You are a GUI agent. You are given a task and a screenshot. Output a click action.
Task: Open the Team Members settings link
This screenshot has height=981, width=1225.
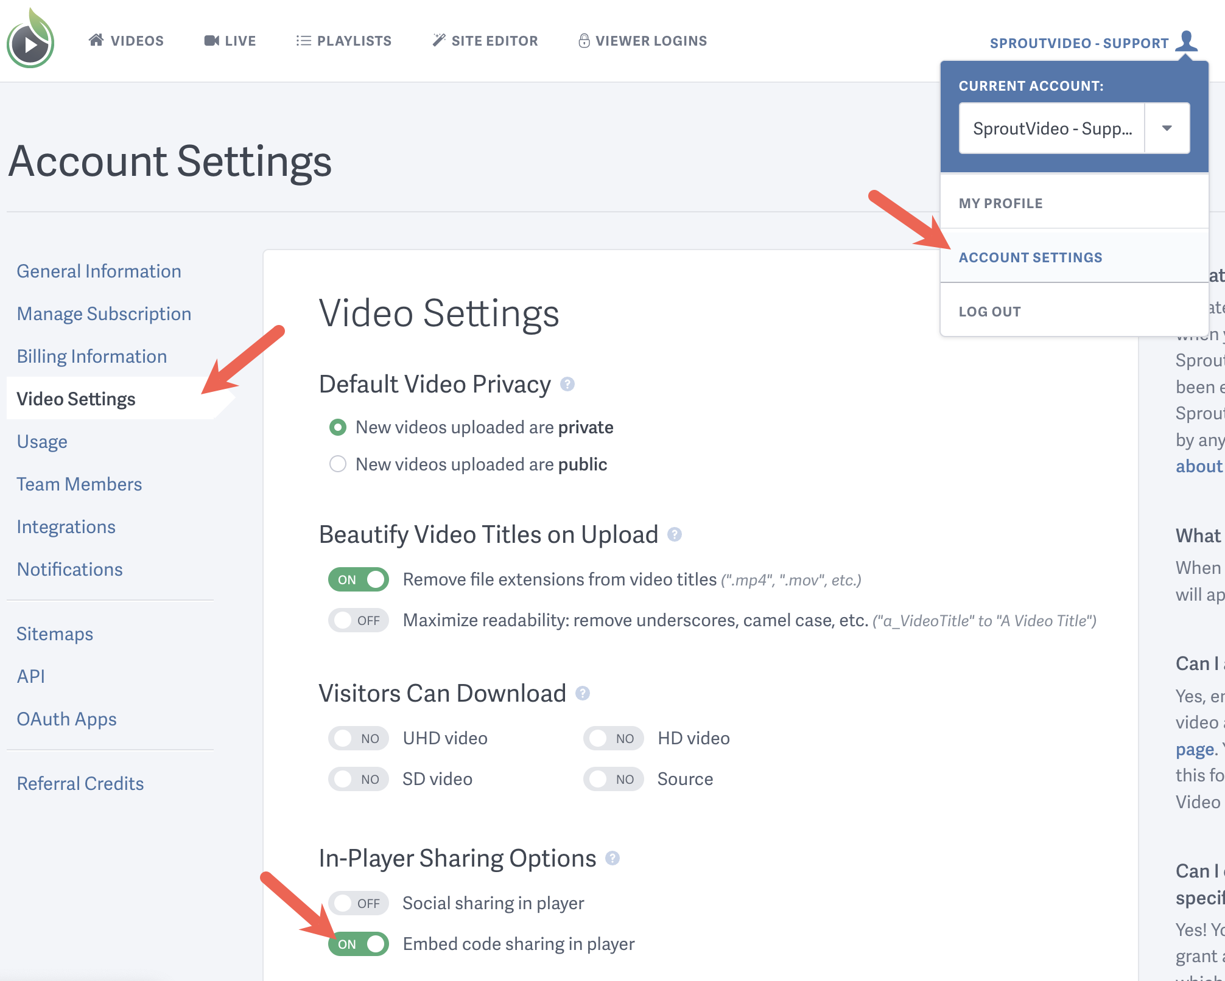coord(79,484)
